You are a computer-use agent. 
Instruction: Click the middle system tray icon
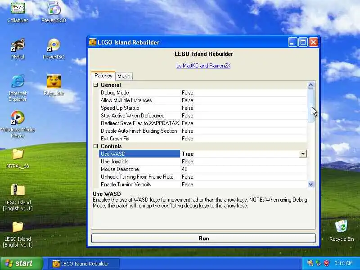[319, 263]
